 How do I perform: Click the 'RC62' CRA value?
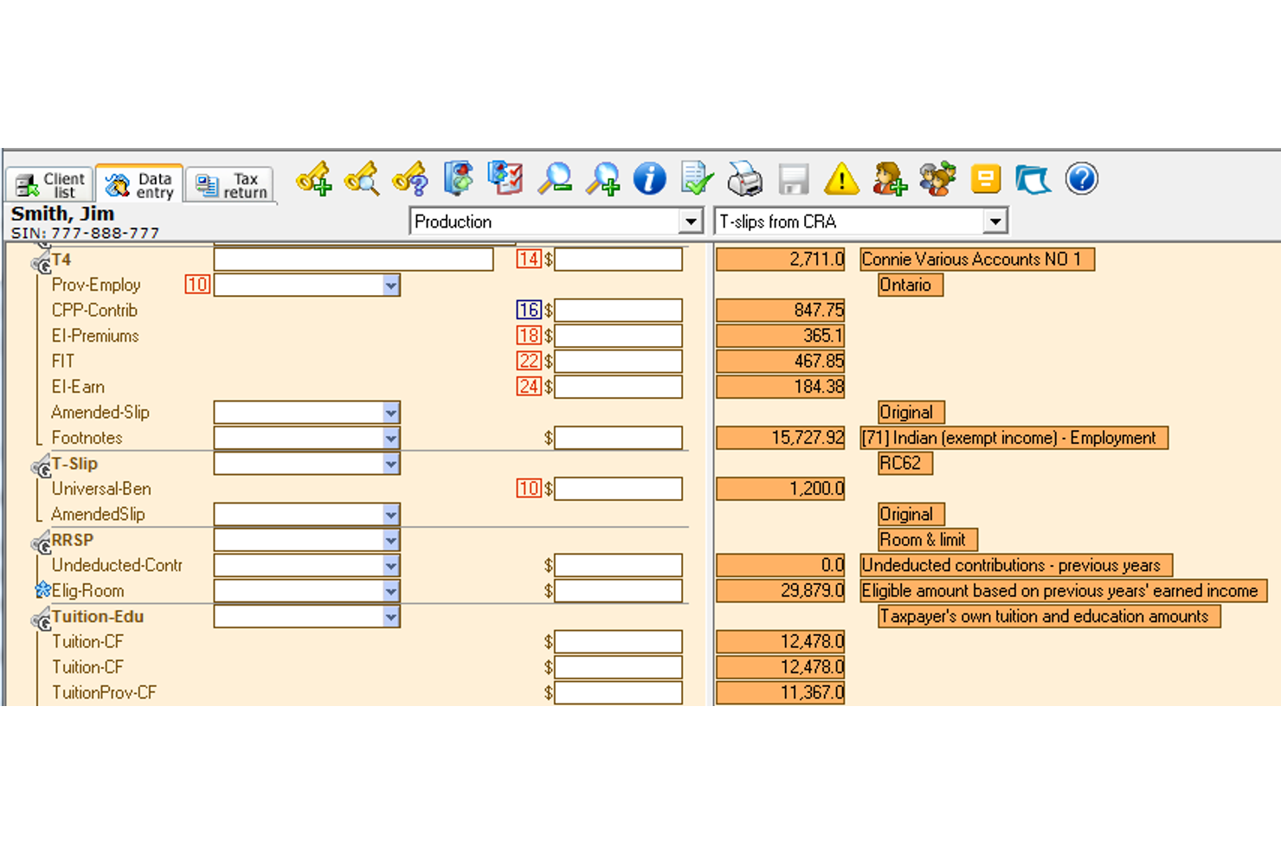[x=905, y=464]
